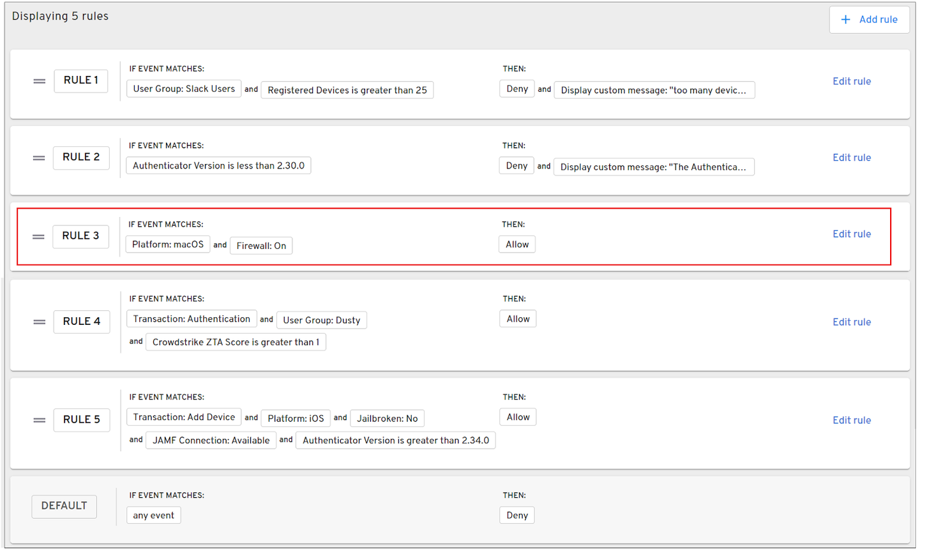Click the Deny action in Rule 1

517,89
